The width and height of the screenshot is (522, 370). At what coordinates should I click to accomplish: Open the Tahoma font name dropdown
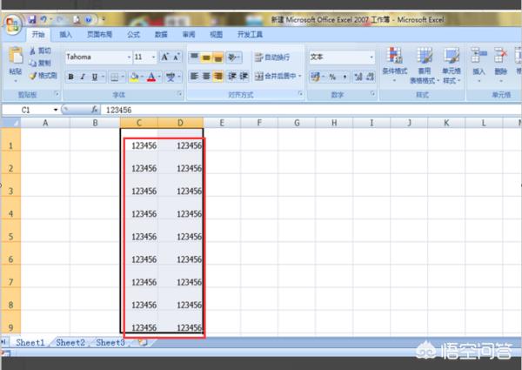click(x=129, y=57)
